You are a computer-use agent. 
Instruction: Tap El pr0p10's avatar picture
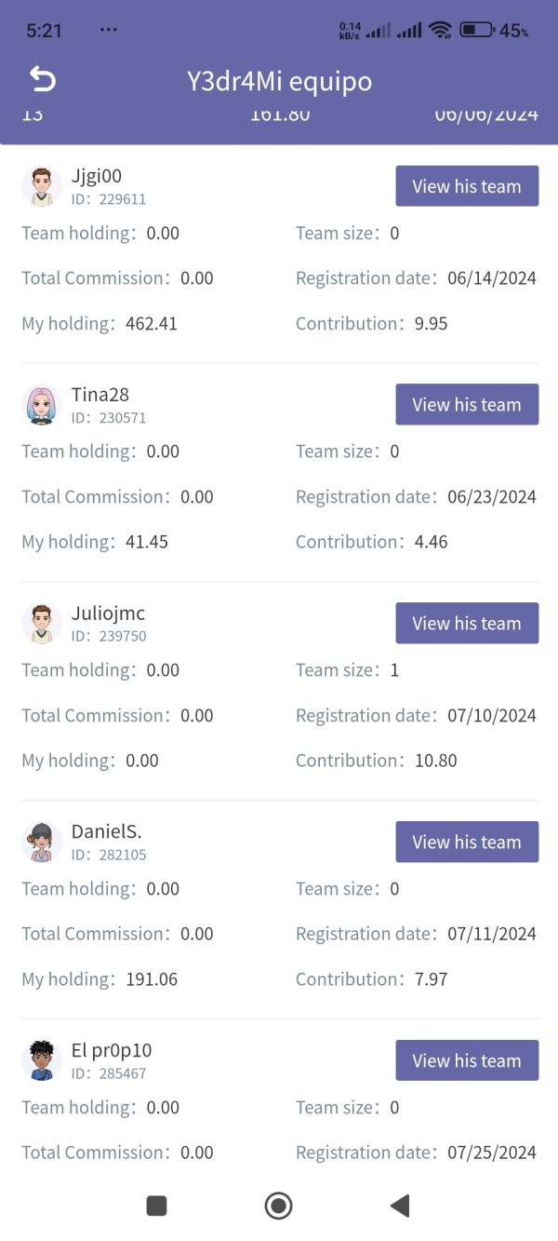point(42,1060)
